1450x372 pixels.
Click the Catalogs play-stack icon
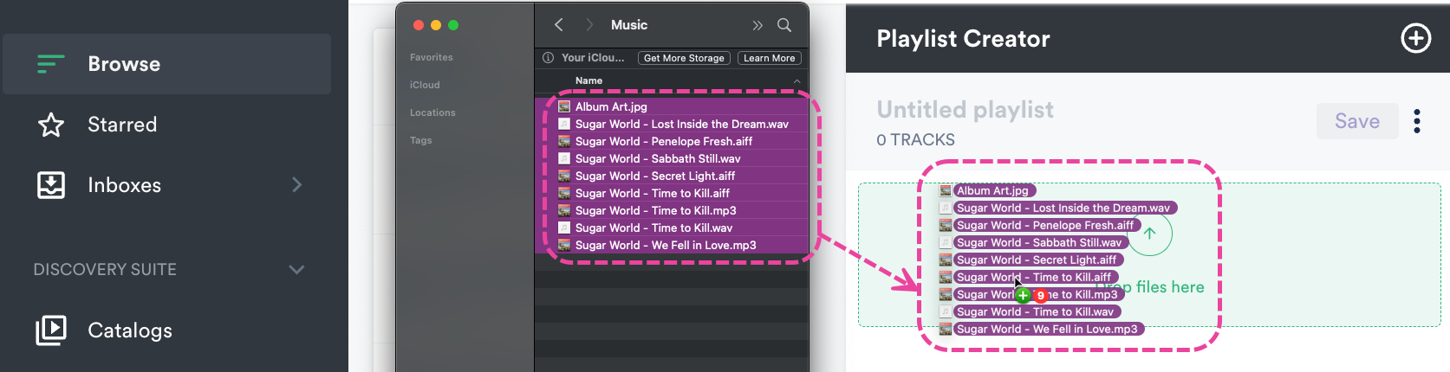51,330
